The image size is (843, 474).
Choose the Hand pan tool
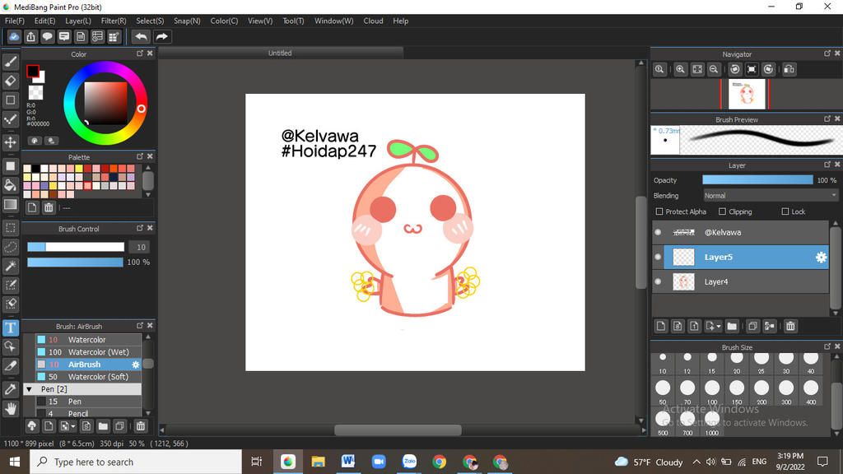11,408
